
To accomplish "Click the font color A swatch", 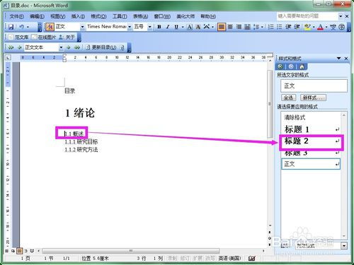I will [x=320, y=27].
